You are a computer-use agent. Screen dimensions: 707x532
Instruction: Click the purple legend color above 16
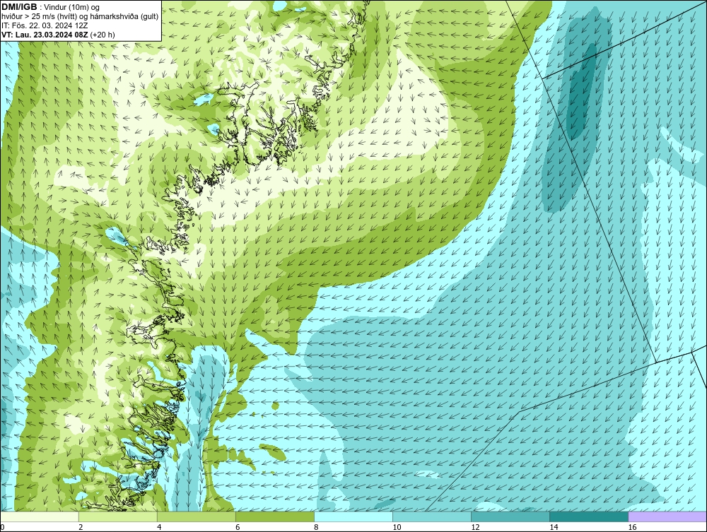point(667,516)
